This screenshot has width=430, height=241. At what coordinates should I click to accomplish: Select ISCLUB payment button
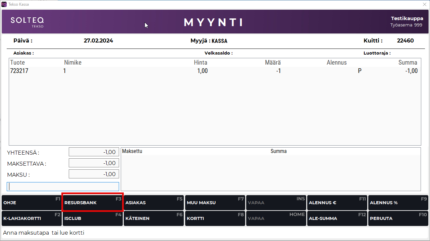click(x=93, y=218)
